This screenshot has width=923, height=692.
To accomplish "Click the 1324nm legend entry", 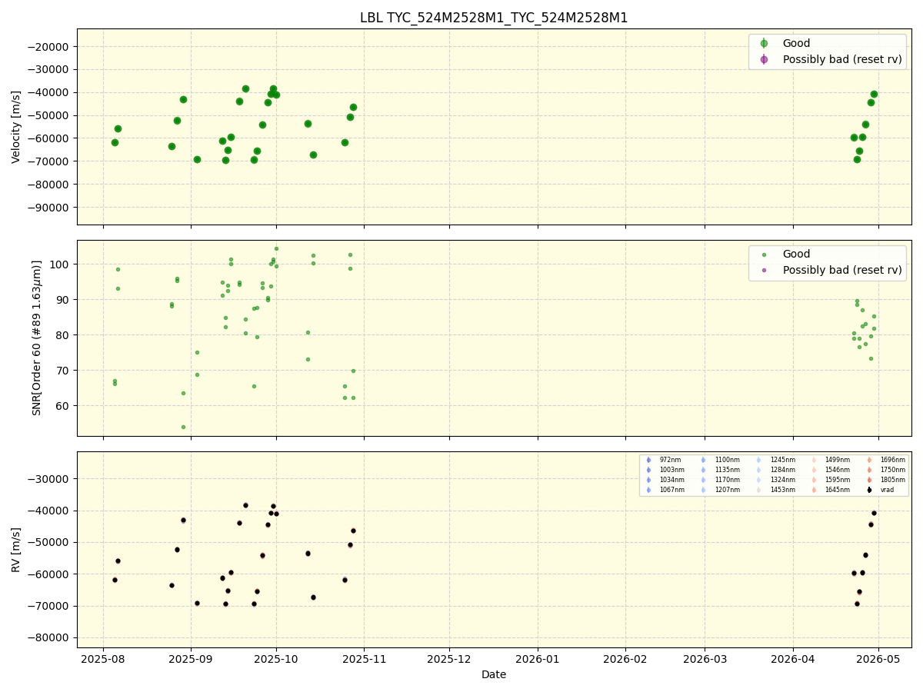I will [x=775, y=480].
